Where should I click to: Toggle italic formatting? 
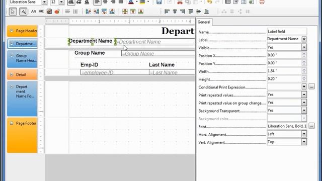click(x=79, y=2)
